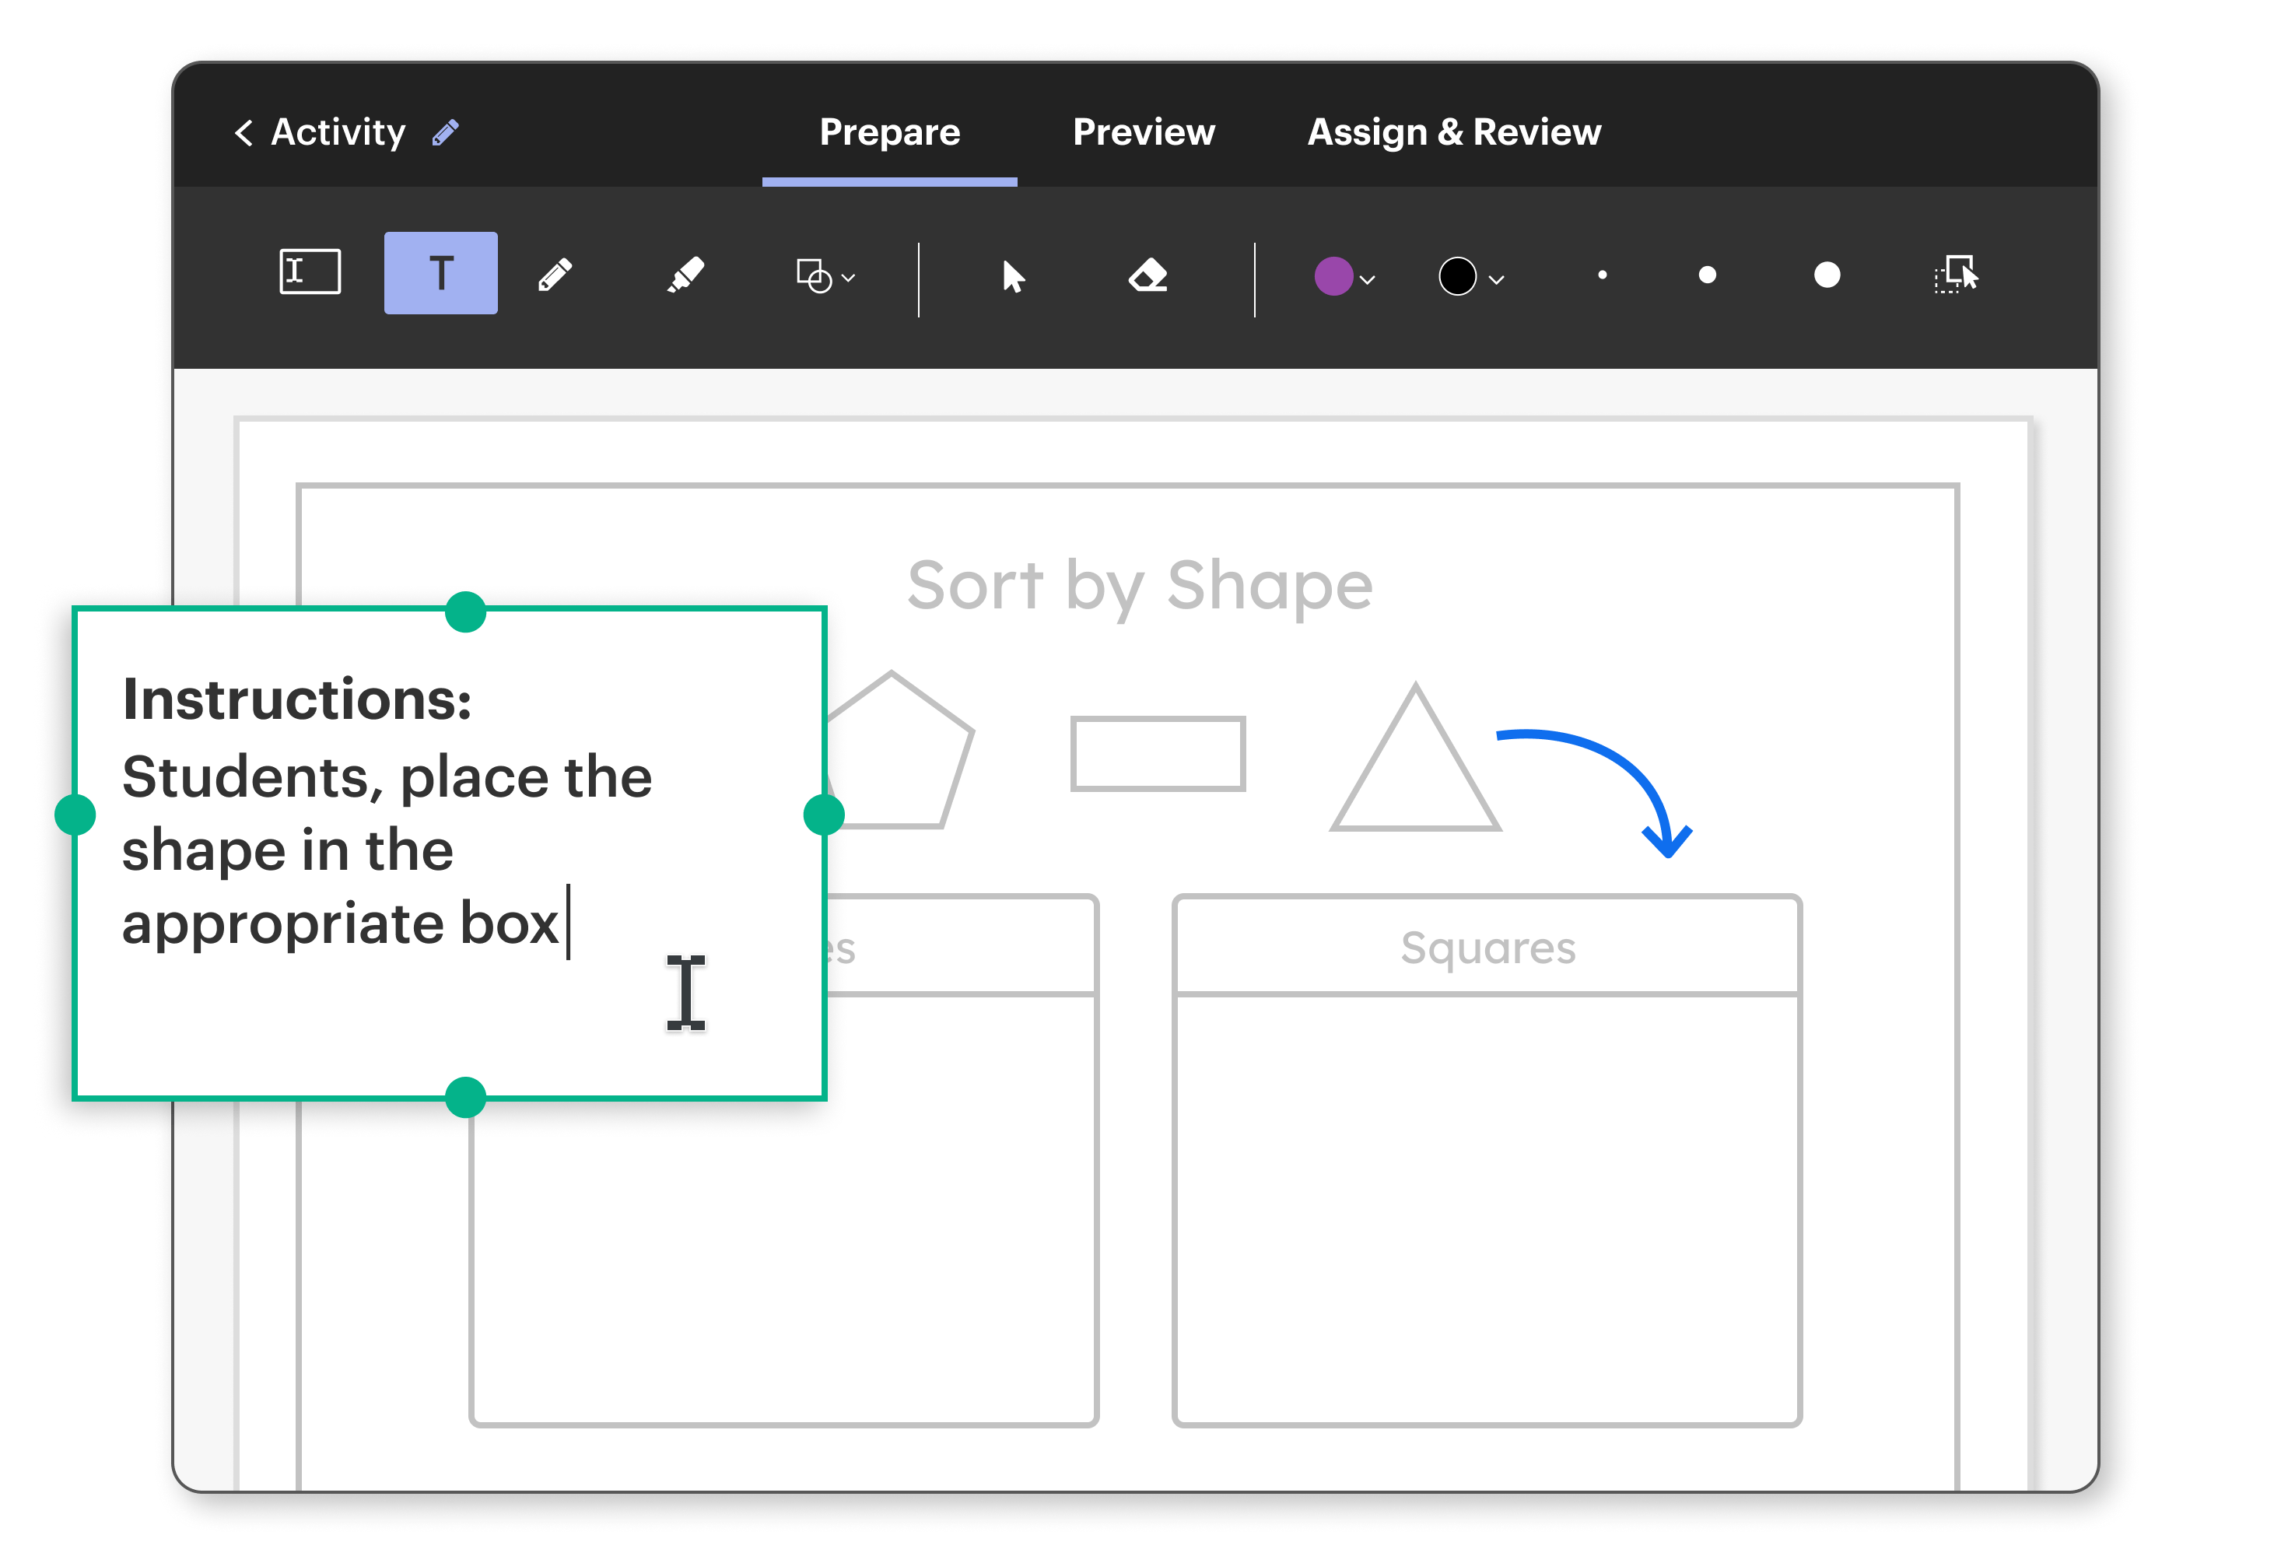The height and width of the screenshot is (1556, 2295).
Task: Open the Assign & Review tab
Action: 1455,132
